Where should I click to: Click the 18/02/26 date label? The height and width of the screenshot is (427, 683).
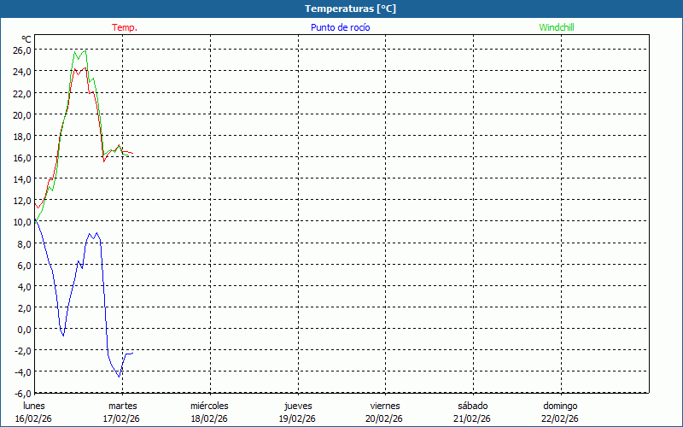click(x=209, y=418)
